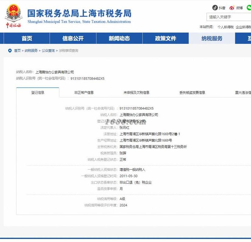This screenshot has width=251, height=242.
Task: Click the 个人所得税 hot keyword link
Action: 225,27
